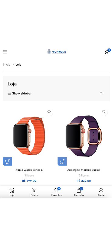Open the cart icon in header
Screen dimensions: 112x243
107,52
